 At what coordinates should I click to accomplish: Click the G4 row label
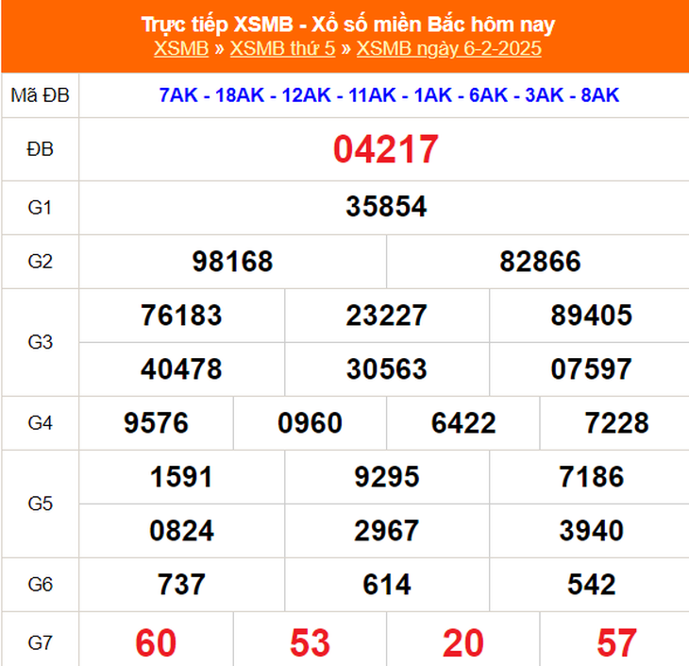[40, 423]
